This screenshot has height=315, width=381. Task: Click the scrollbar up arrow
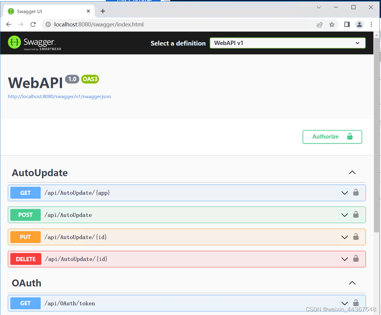(x=376, y=35)
